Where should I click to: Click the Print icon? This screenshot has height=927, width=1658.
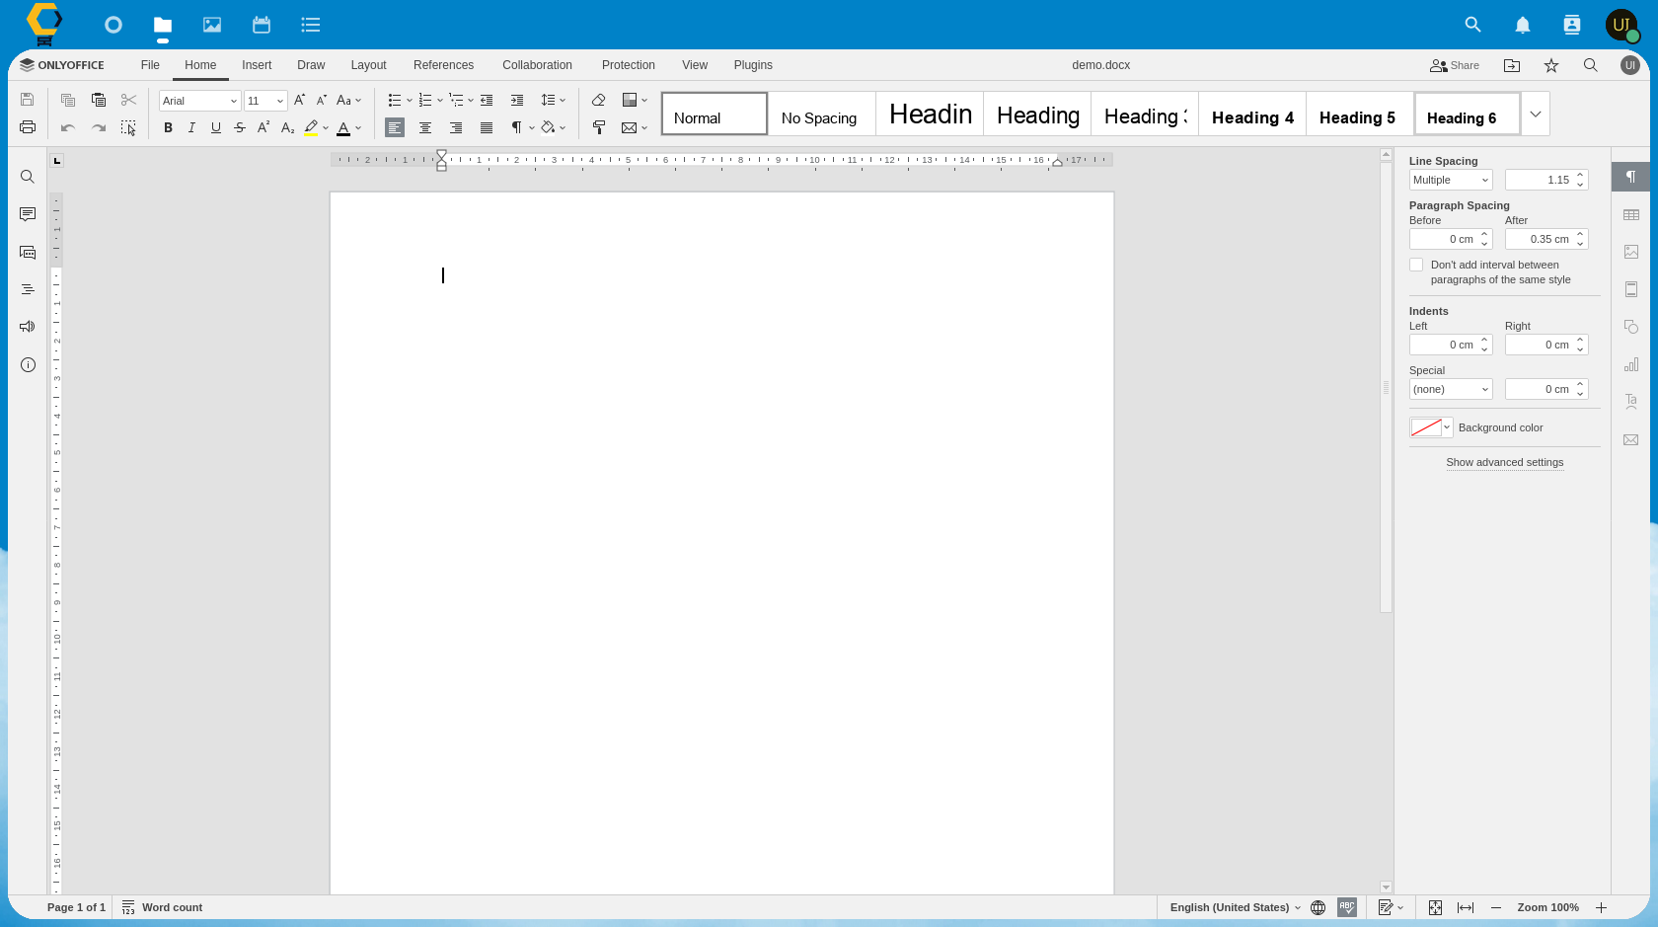pos(28,127)
